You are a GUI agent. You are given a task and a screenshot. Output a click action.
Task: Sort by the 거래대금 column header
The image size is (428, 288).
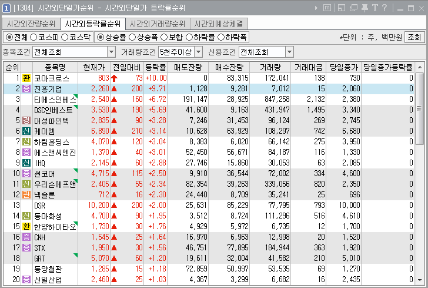(309, 67)
